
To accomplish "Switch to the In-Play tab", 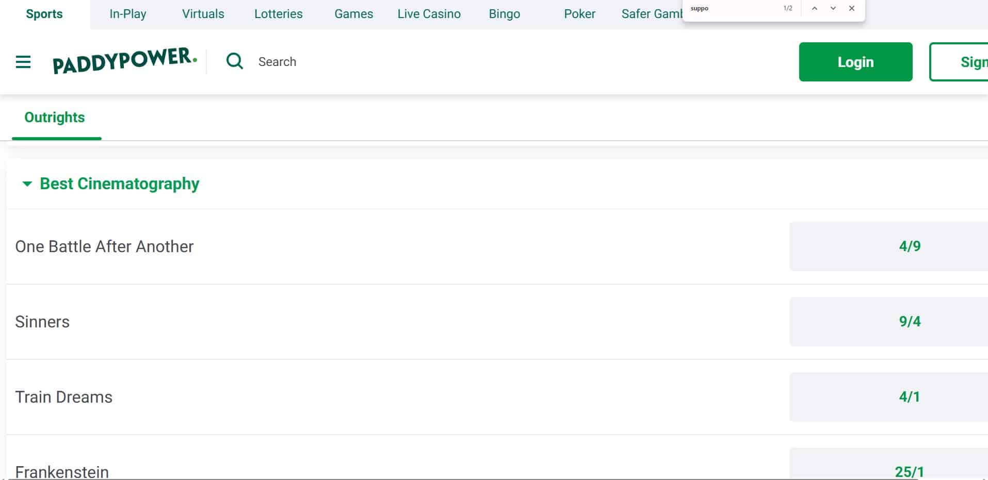I will (127, 14).
